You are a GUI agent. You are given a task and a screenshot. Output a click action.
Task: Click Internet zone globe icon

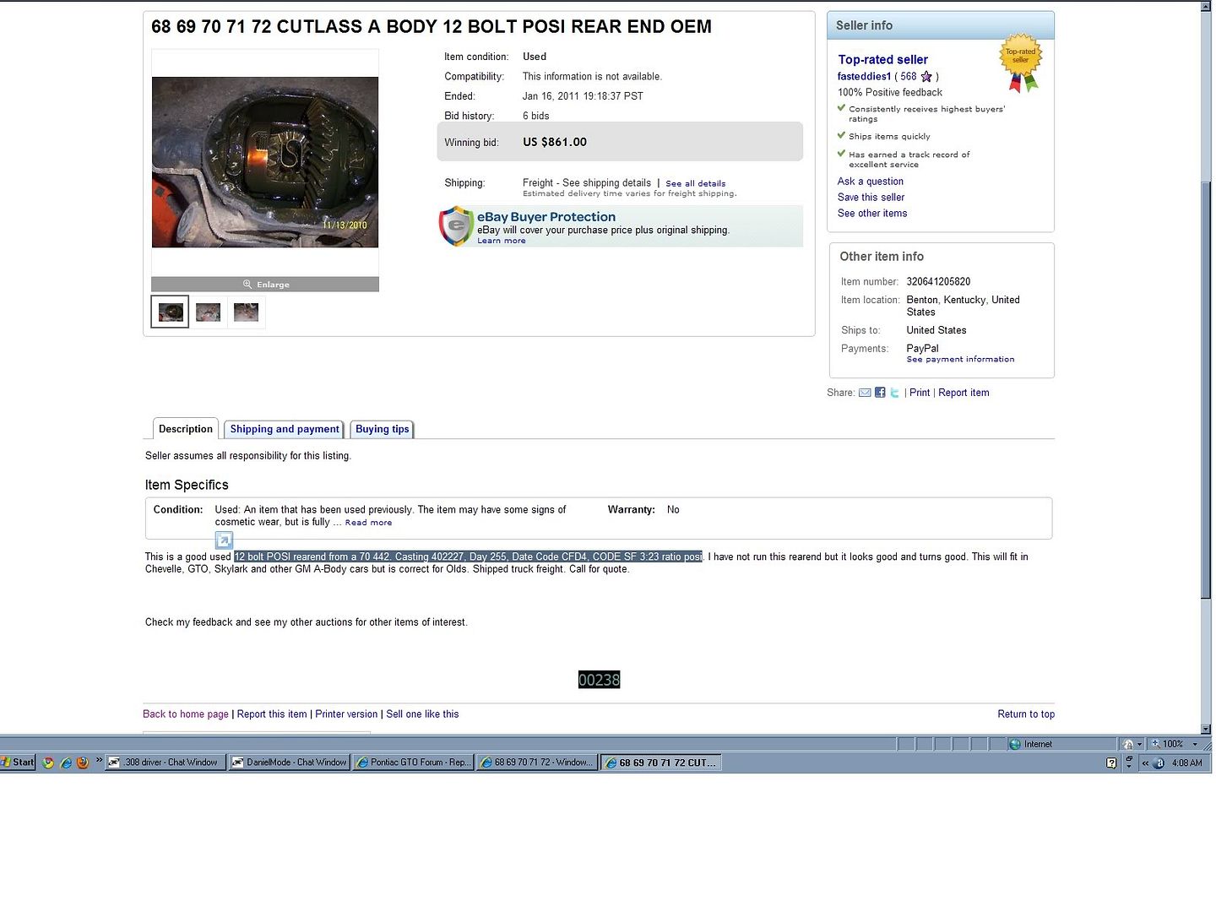1015,744
